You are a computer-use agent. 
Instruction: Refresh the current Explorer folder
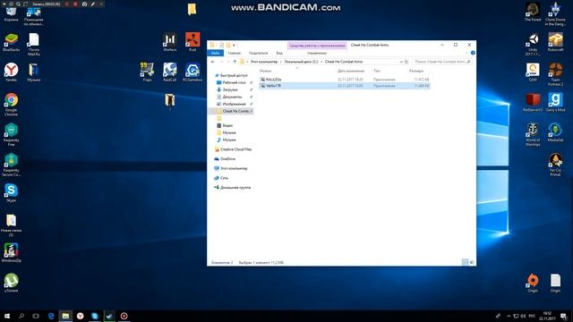406,62
